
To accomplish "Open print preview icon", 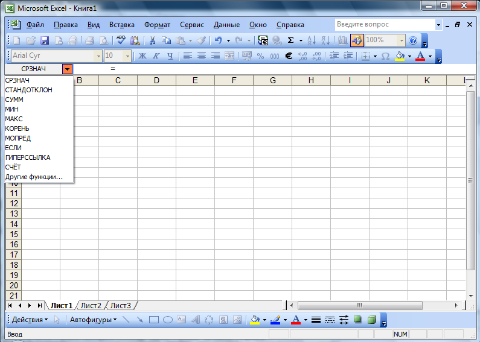I will 104,40.
